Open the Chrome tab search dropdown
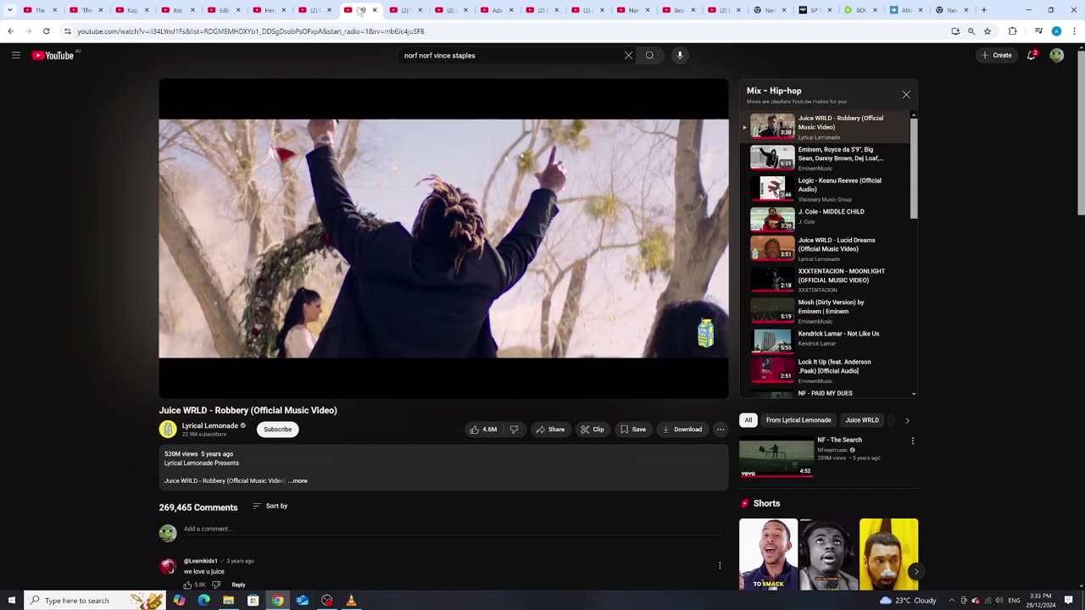1085x610 pixels. 10,10
